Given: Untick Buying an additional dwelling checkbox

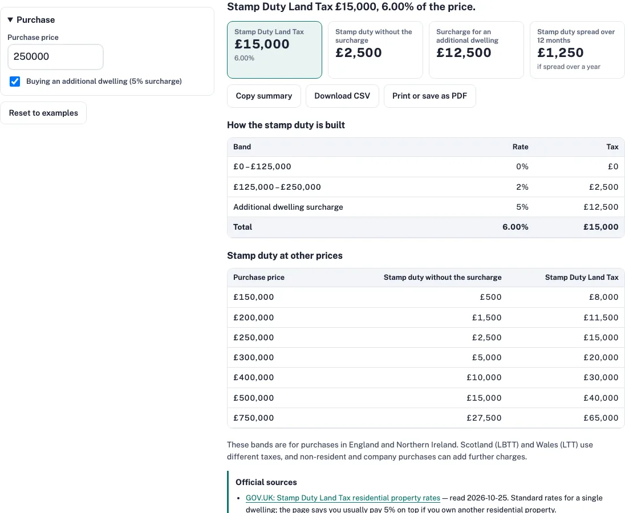Looking at the screenshot, I should tap(15, 82).
